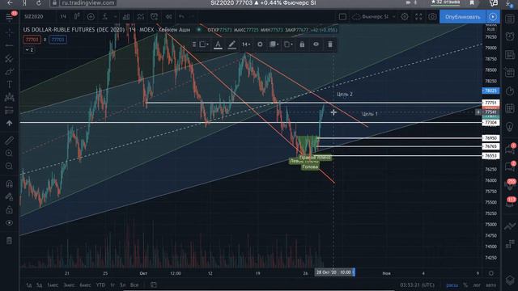The width and height of the screenshot is (518, 291).
Task: Open the hamburger main menu
Action: (9, 17)
